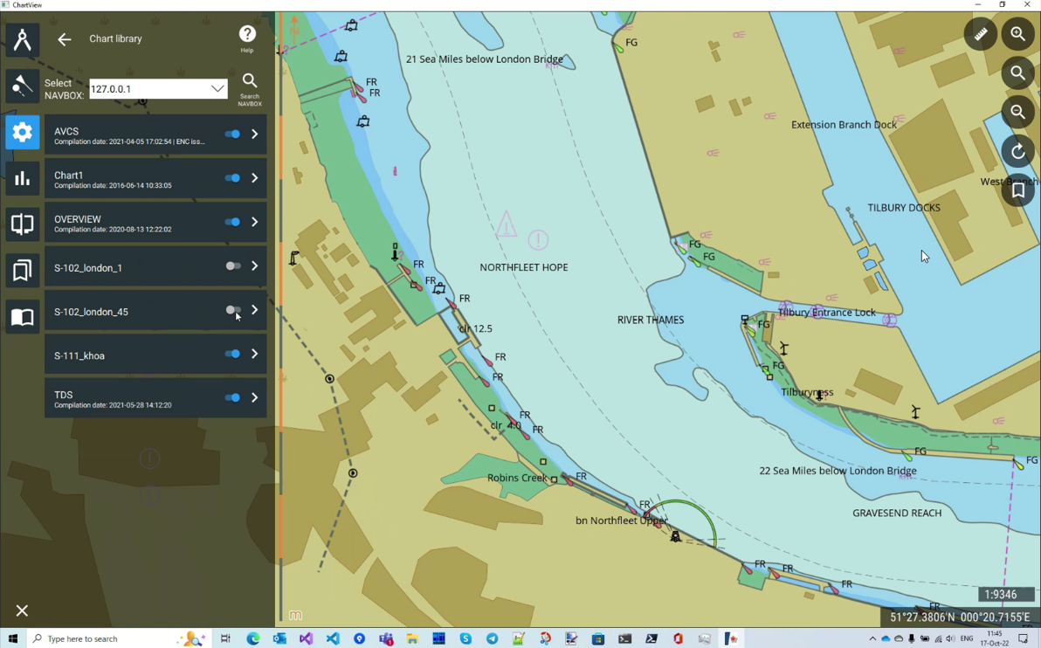This screenshot has width=1041, height=648.
Task: Click the measure ruler tool on the map
Action: point(980,34)
